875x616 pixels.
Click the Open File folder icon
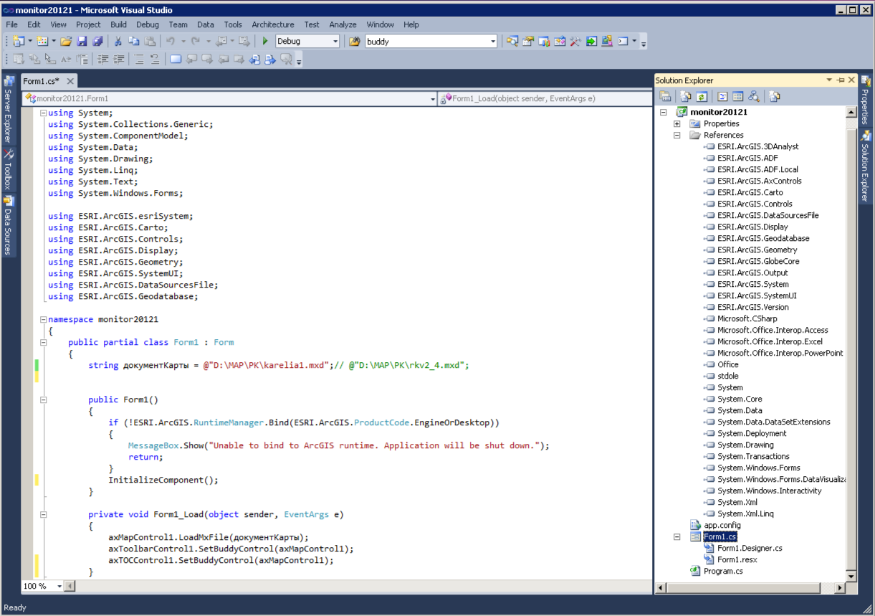pyautogui.click(x=66, y=42)
